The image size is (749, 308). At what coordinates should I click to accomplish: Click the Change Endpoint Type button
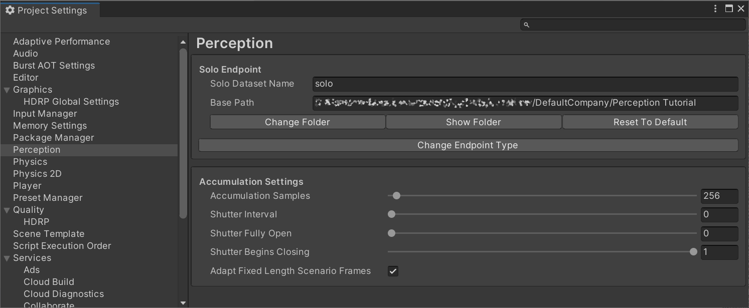coord(468,145)
